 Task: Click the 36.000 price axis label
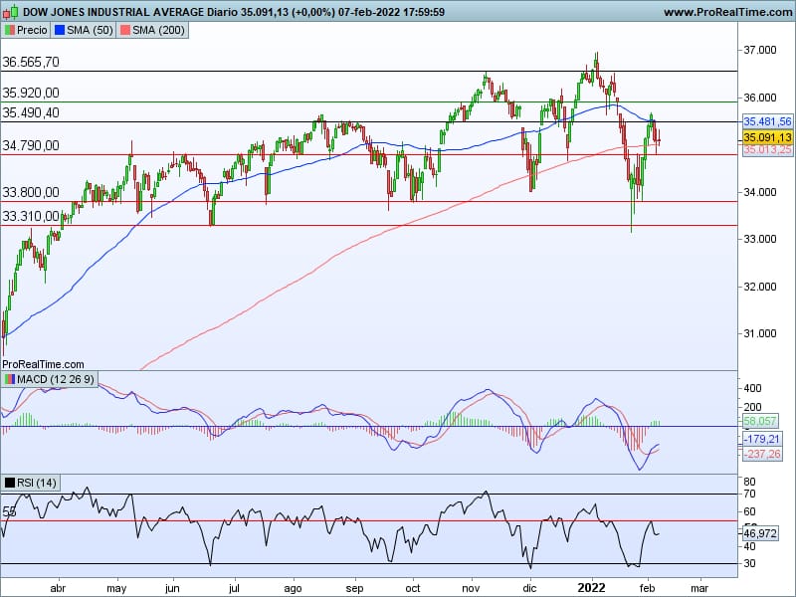pyautogui.click(x=760, y=98)
